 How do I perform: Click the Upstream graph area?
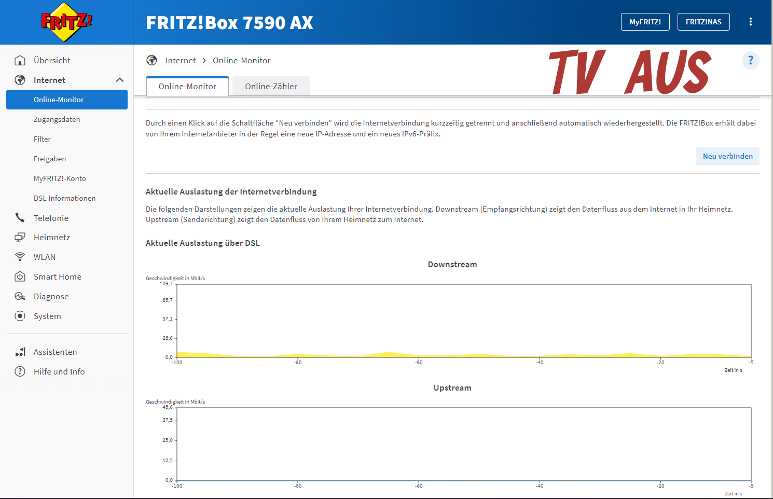[464, 444]
